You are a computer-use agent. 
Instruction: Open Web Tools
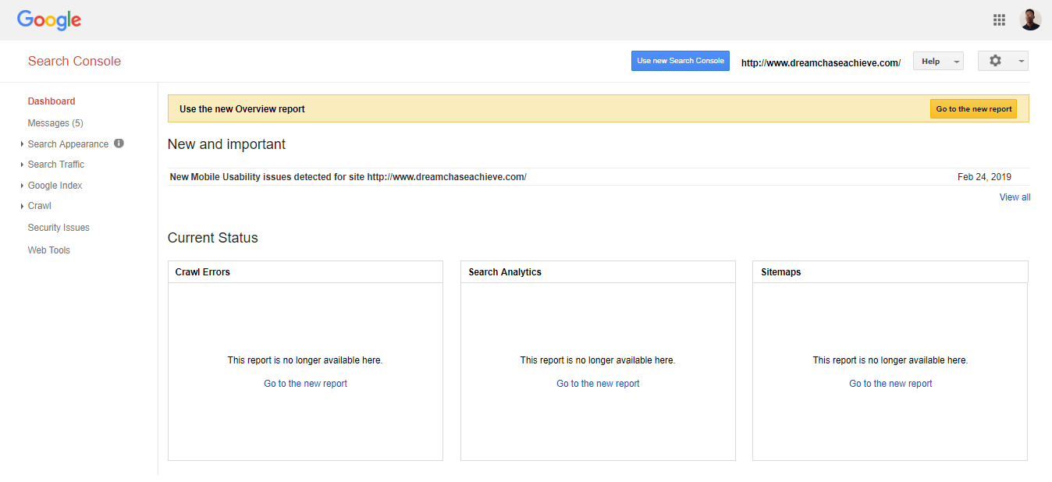[48, 250]
